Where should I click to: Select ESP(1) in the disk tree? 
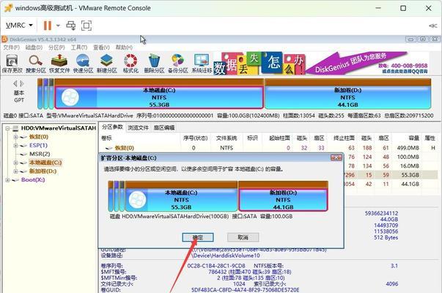pos(38,145)
